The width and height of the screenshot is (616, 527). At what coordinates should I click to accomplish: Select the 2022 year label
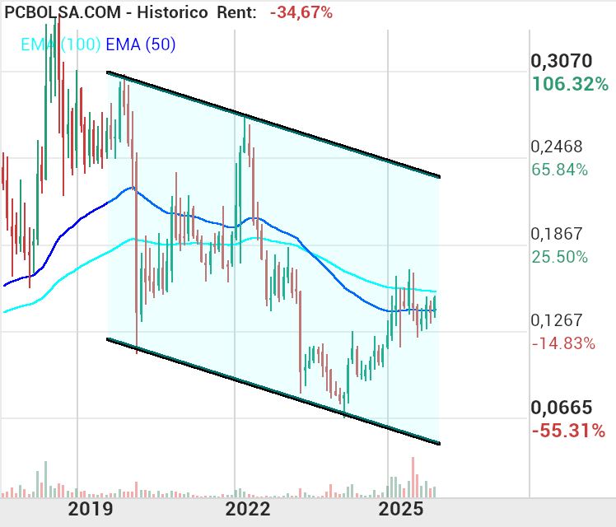point(246,510)
